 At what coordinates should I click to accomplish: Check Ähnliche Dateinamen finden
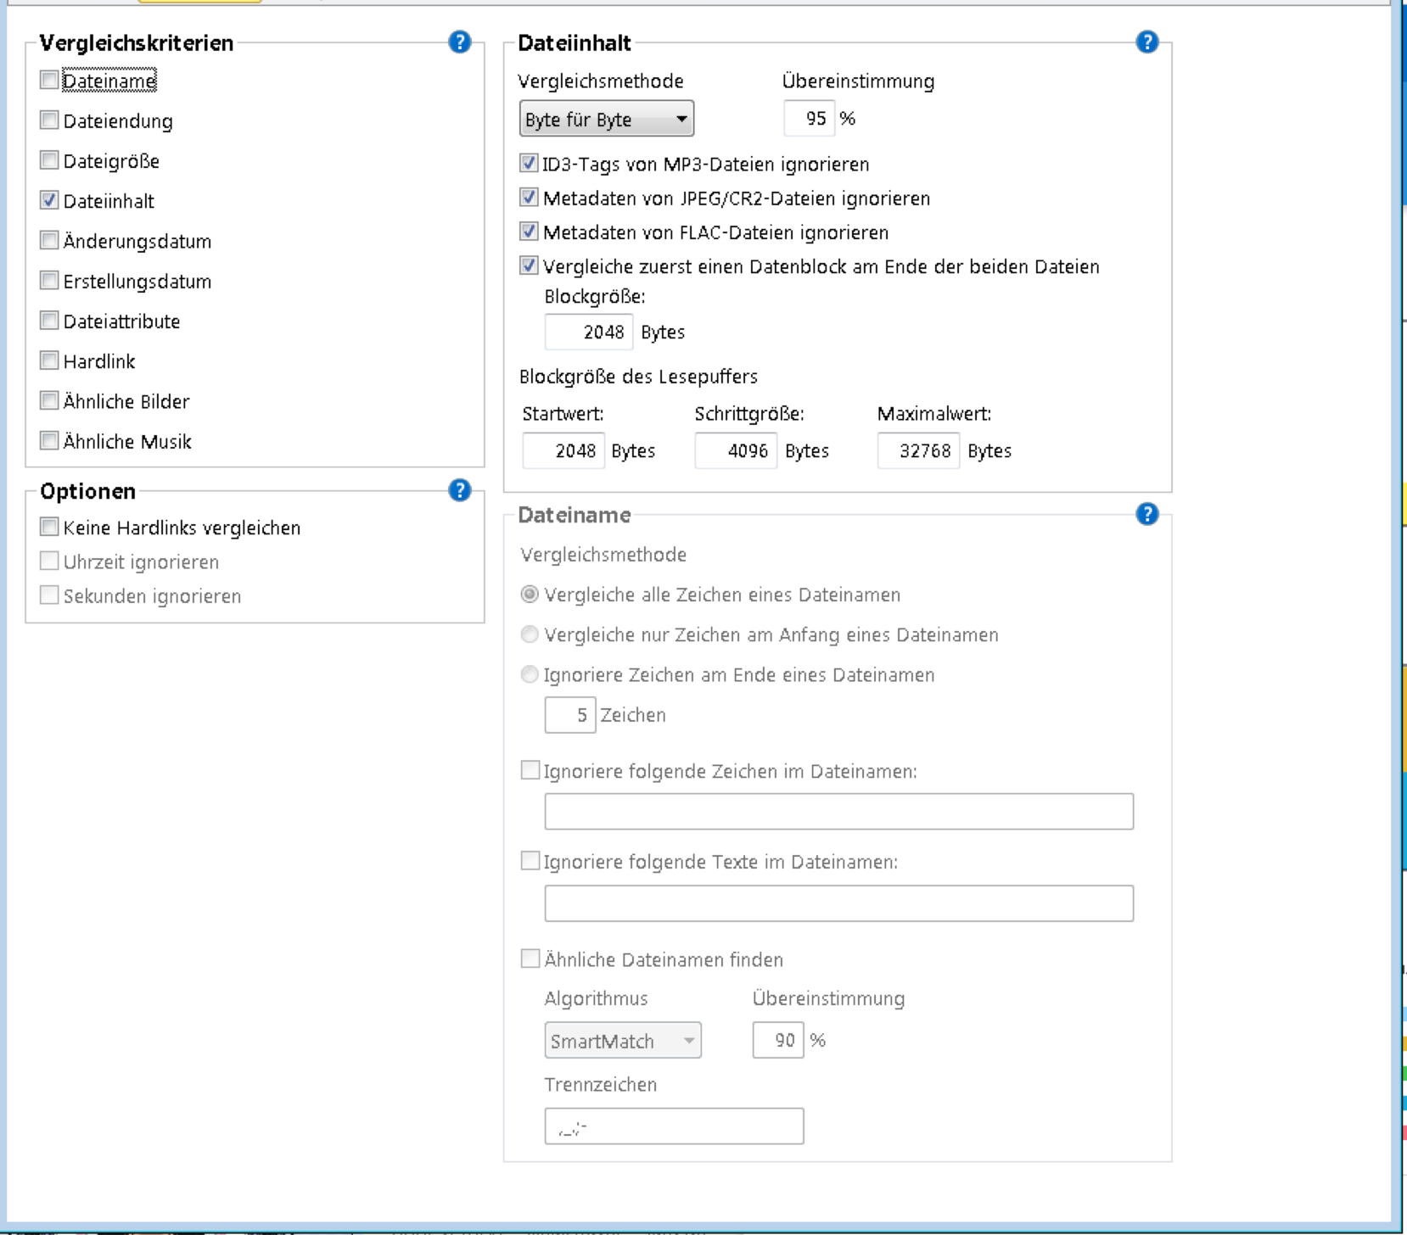[530, 959]
